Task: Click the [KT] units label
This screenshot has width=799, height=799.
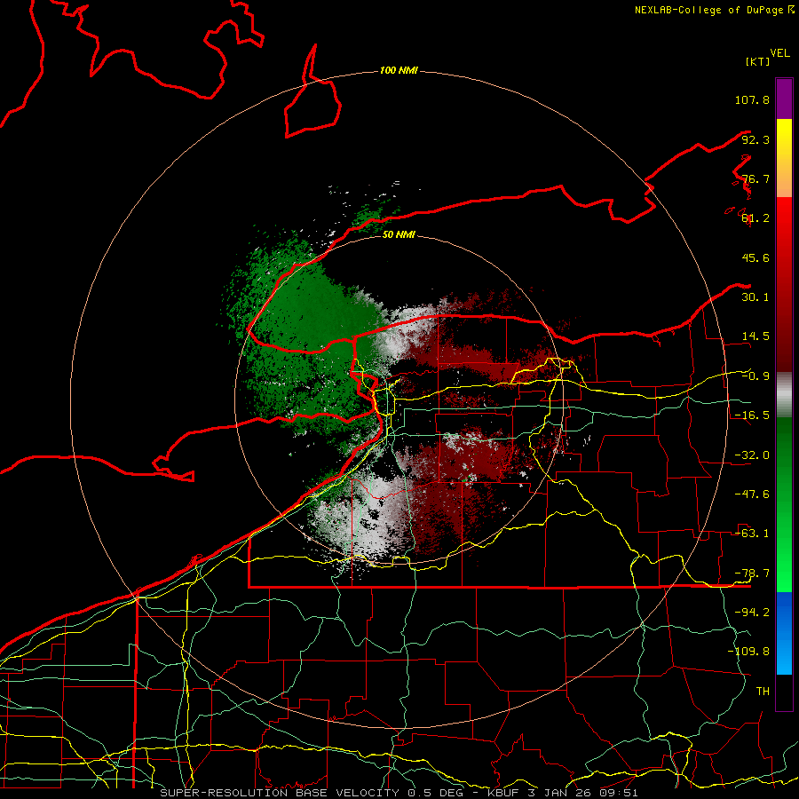Action: (x=757, y=61)
